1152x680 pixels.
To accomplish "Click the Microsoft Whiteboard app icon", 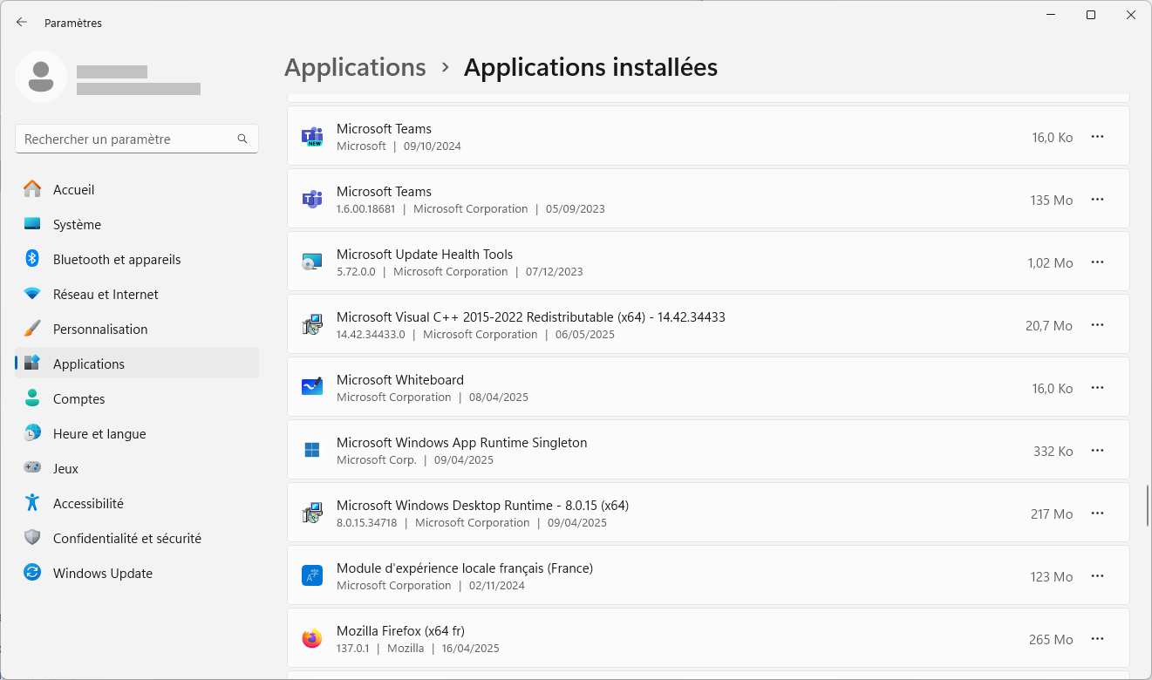I will coord(311,386).
